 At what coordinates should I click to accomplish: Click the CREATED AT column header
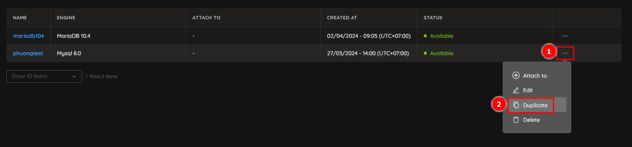pos(342,18)
